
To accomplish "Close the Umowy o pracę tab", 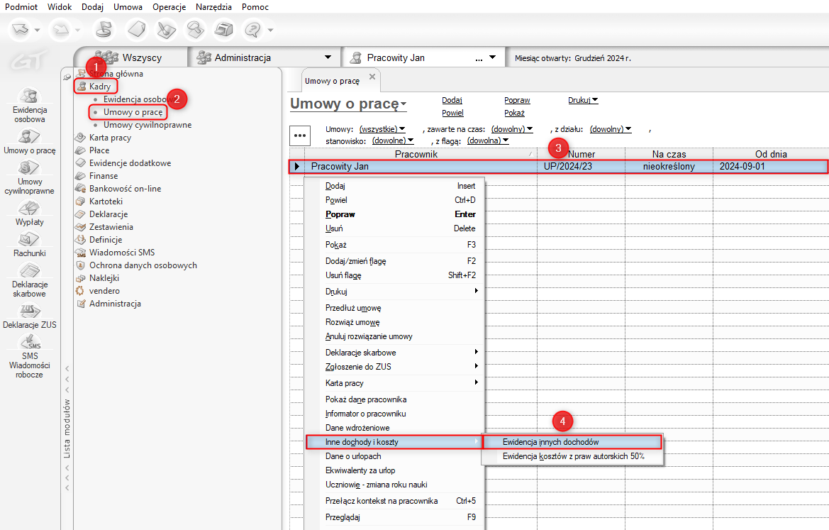I will click(x=372, y=77).
